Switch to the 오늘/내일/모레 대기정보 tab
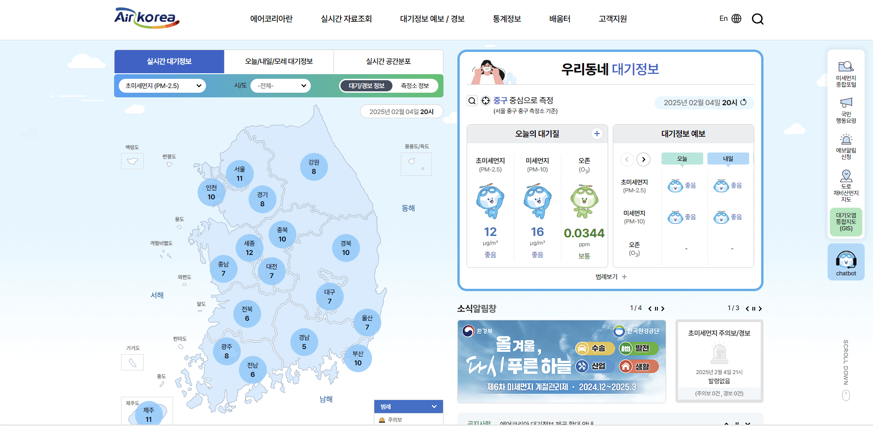Image resolution: width=873 pixels, height=426 pixels. (x=279, y=61)
